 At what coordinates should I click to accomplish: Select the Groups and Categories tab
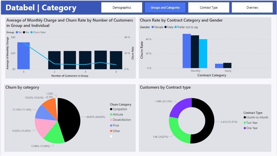point(165,7)
